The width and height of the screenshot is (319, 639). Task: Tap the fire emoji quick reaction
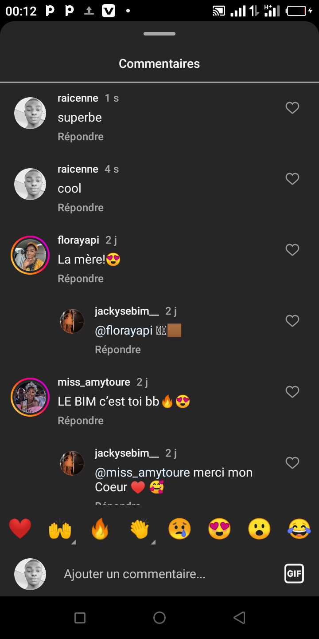[x=100, y=529]
